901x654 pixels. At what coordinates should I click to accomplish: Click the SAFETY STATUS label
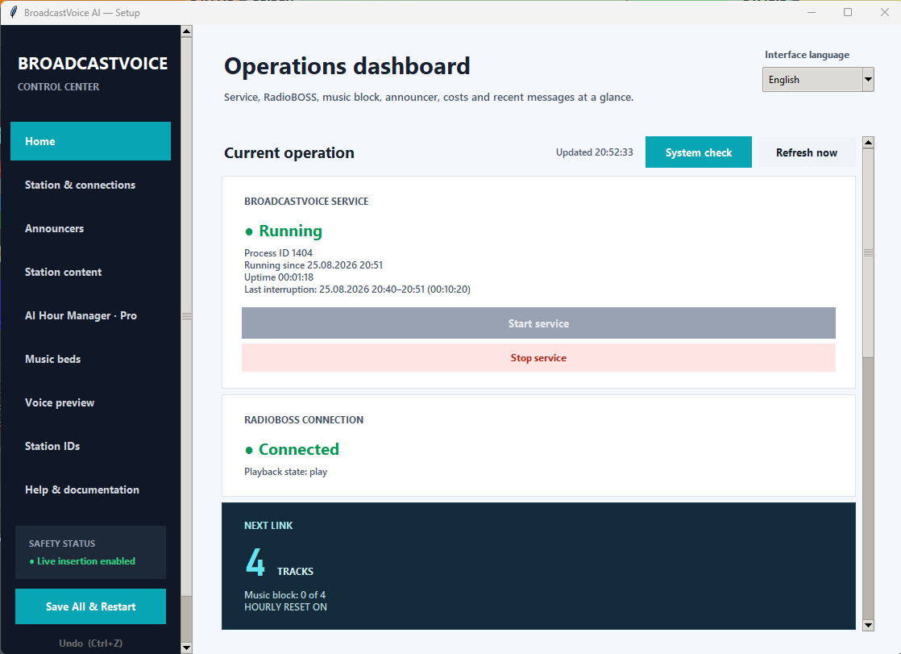pyautogui.click(x=62, y=544)
